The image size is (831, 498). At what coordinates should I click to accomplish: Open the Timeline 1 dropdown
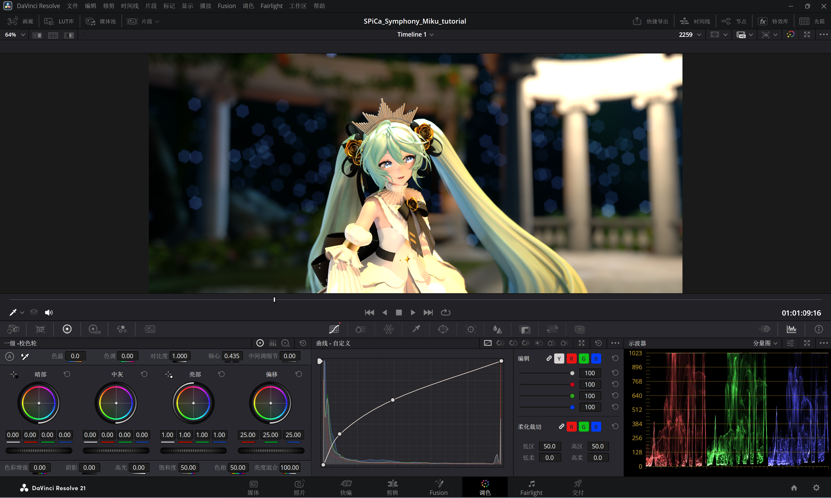click(x=415, y=34)
